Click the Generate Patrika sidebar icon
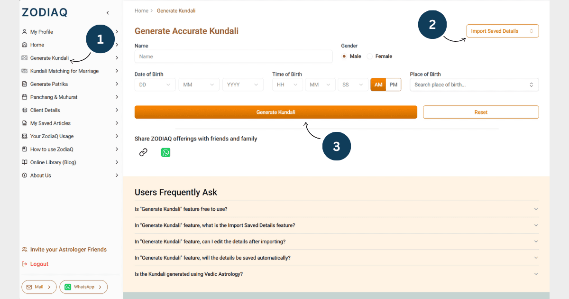569x299 pixels. (24, 84)
